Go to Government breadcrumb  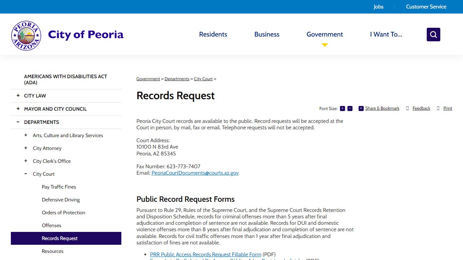(x=148, y=79)
